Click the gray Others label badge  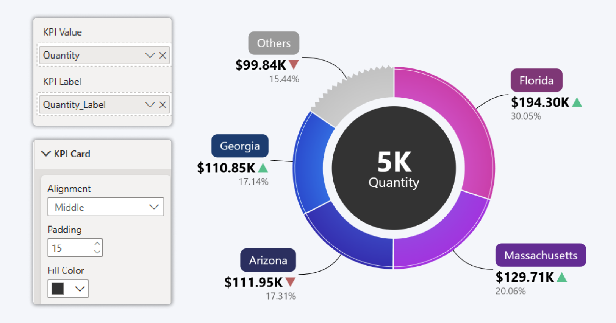pyautogui.click(x=274, y=43)
